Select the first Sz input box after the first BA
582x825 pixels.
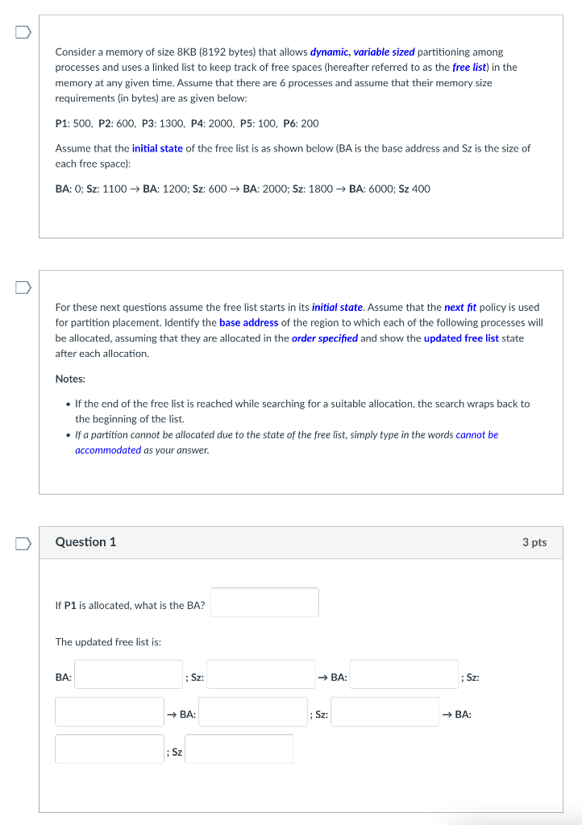261,674
